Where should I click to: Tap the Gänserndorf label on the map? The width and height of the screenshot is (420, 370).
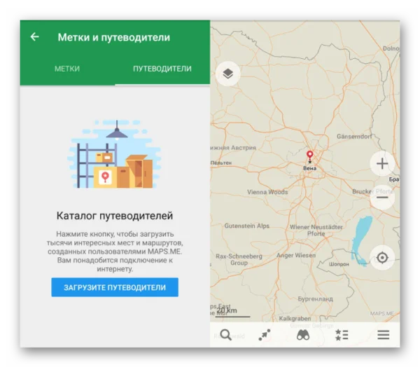point(356,136)
